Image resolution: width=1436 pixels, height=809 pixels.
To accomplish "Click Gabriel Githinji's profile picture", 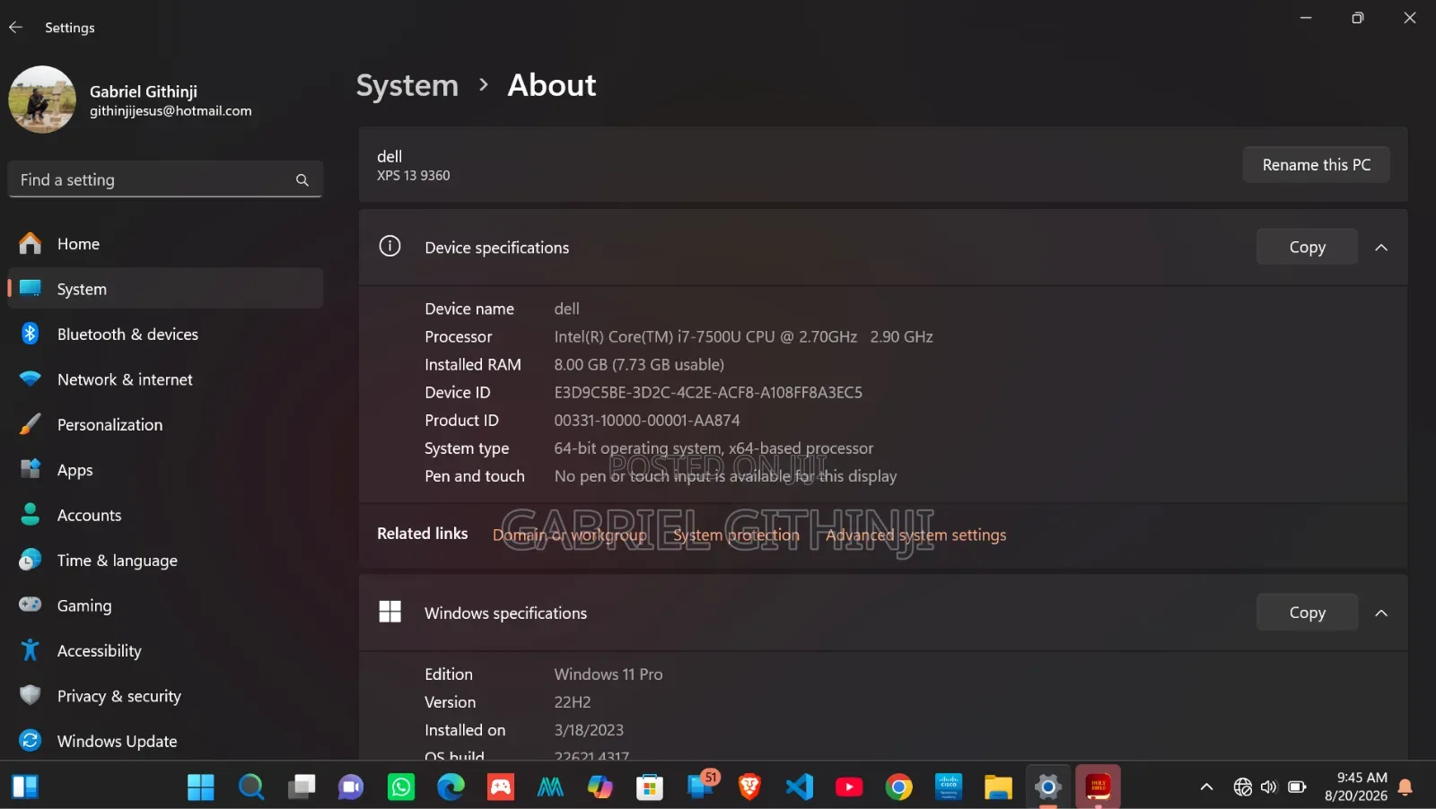I will pyautogui.click(x=42, y=100).
